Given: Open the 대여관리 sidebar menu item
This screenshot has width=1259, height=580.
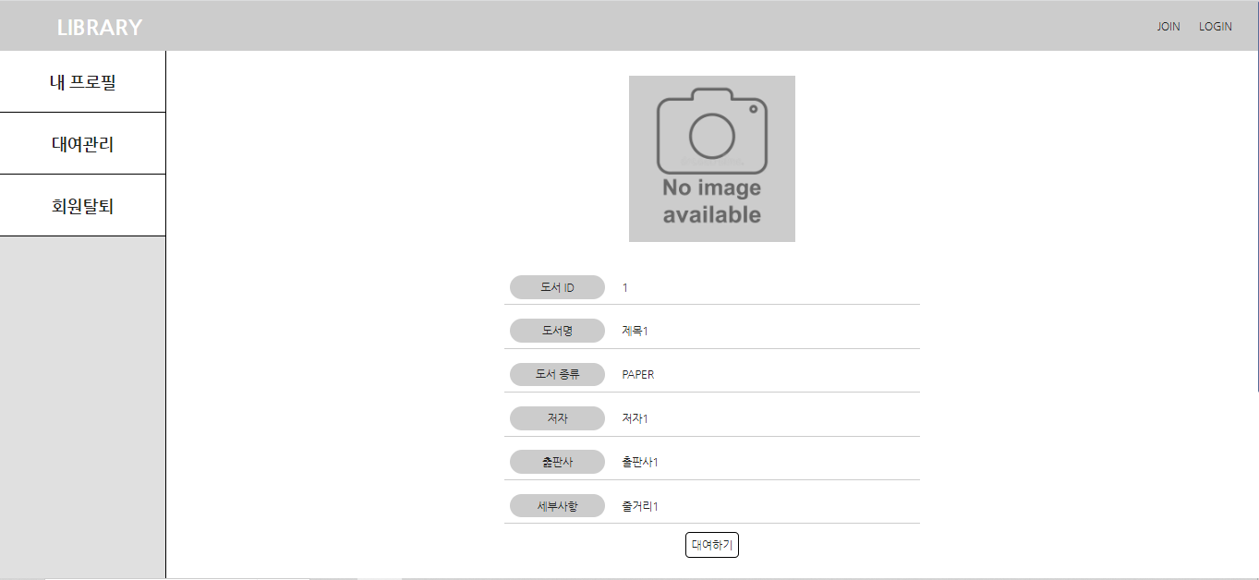Looking at the screenshot, I should [x=82, y=143].
